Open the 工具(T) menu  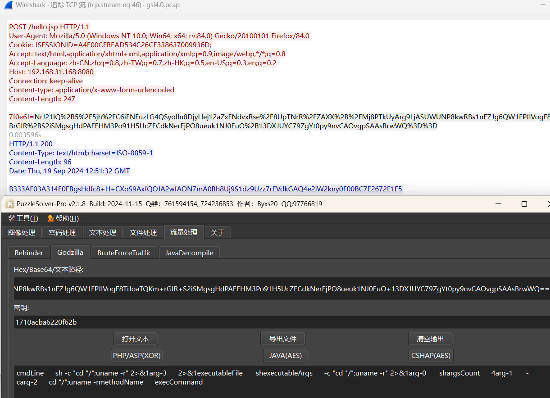coord(23,218)
